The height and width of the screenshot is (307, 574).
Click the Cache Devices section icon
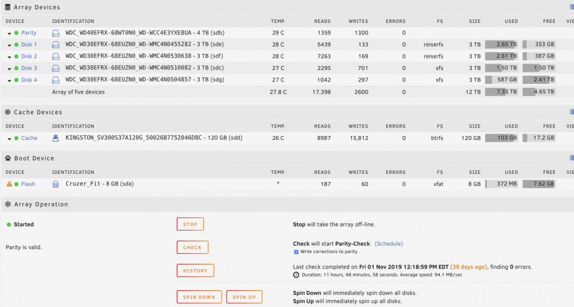[7, 112]
